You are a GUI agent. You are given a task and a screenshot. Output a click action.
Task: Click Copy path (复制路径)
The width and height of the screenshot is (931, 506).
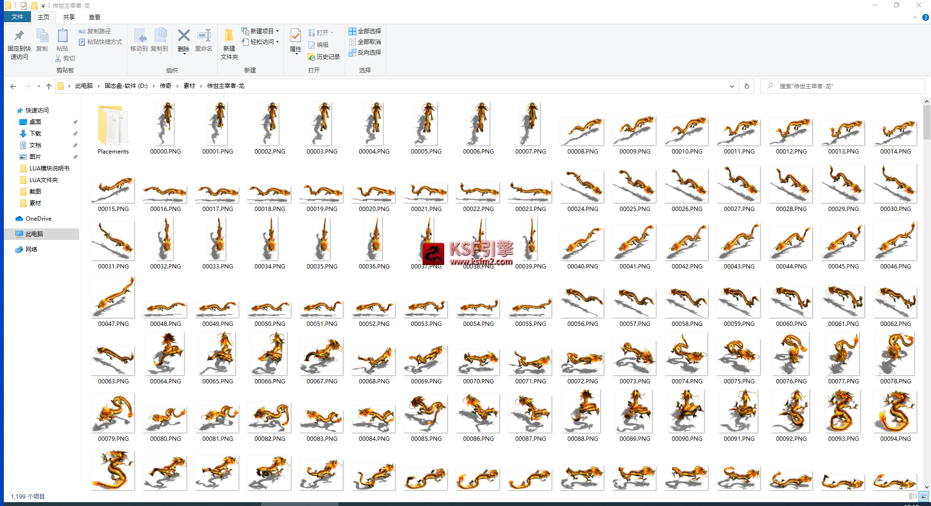pos(95,31)
